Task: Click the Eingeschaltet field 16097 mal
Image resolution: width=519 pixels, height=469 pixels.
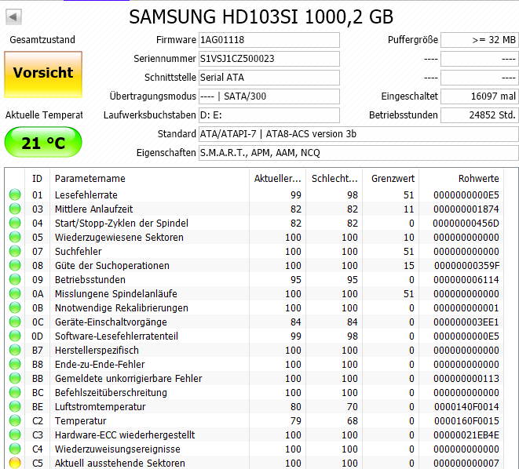Action: click(x=479, y=96)
